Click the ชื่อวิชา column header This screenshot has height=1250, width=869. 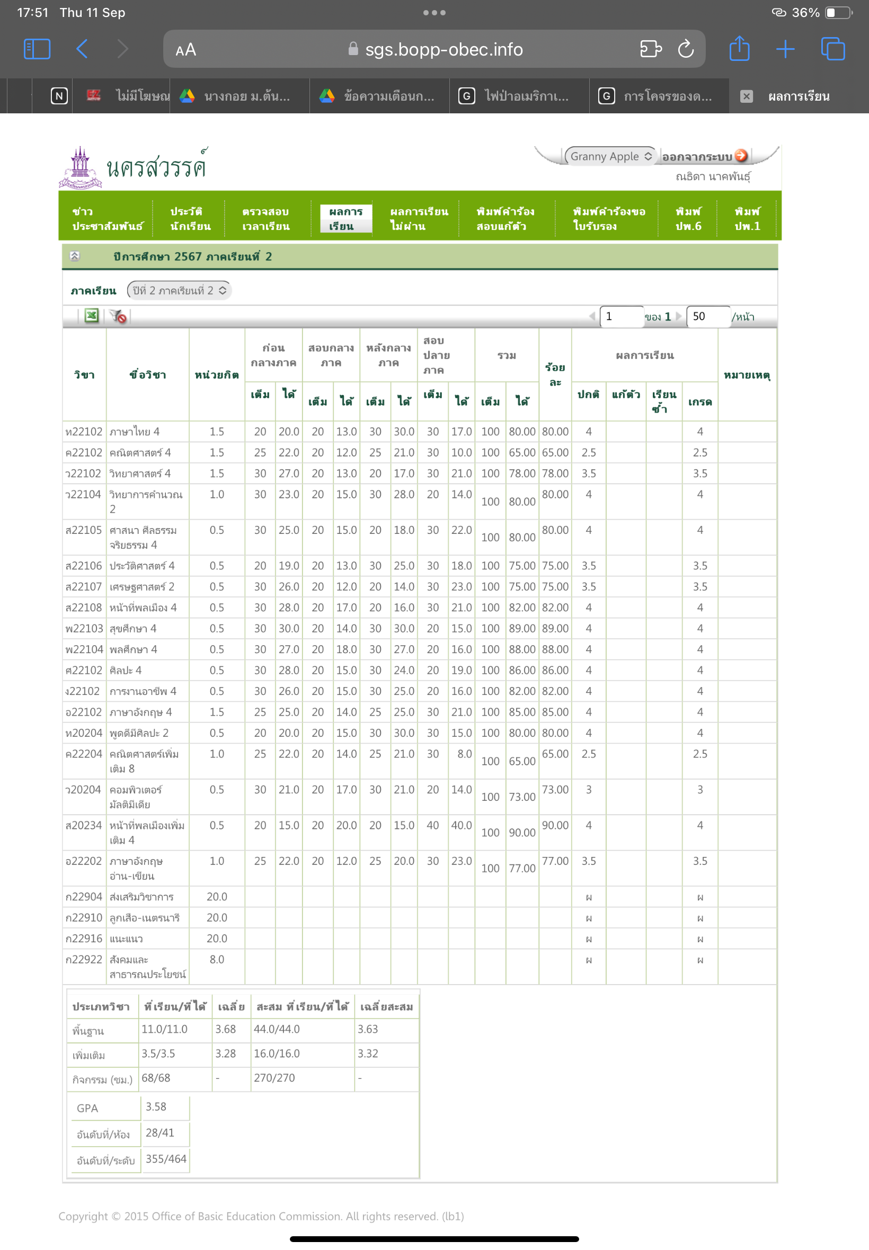[x=147, y=374]
